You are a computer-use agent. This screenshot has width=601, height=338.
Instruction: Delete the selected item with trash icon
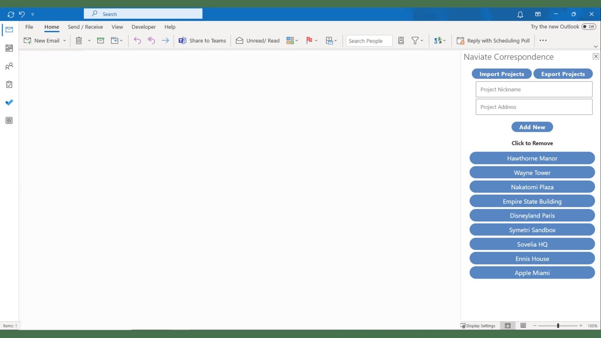tap(79, 40)
